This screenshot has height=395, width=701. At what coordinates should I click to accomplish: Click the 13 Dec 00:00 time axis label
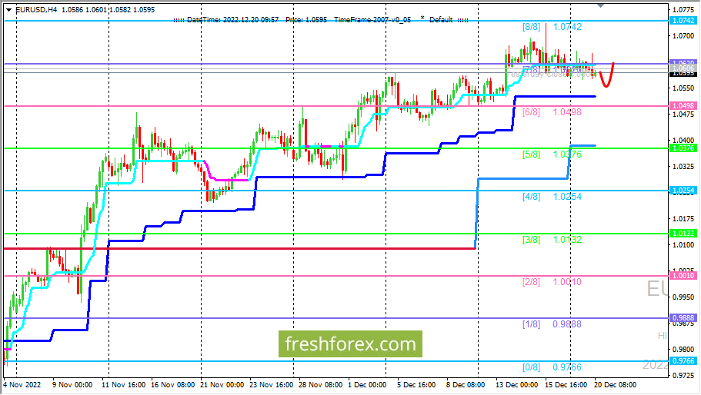point(517,385)
